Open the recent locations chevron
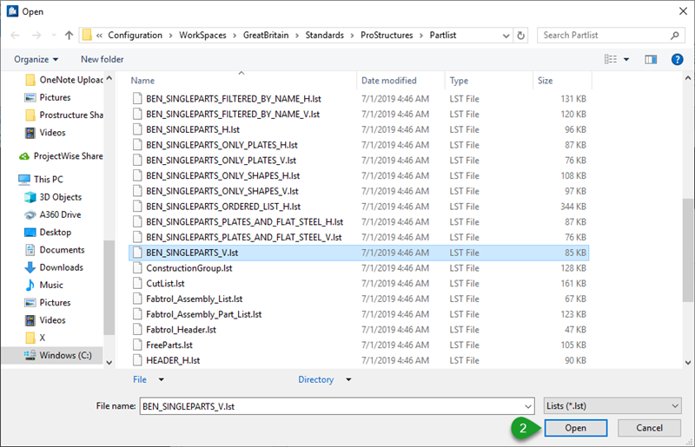The height and width of the screenshot is (447, 695). (54, 36)
